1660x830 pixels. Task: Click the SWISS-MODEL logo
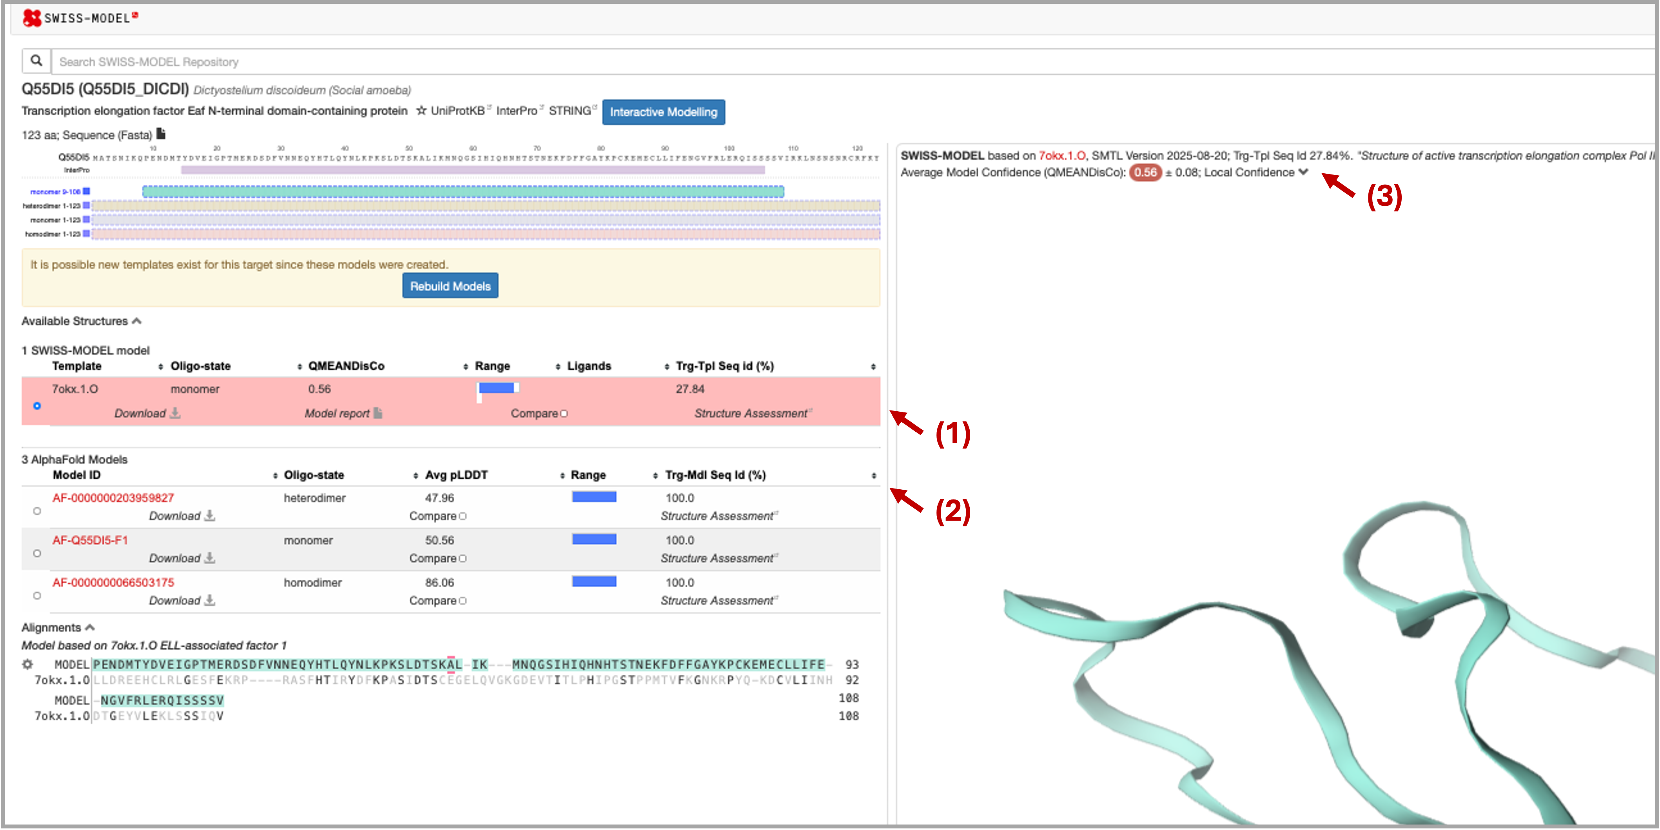pos(80,17)
